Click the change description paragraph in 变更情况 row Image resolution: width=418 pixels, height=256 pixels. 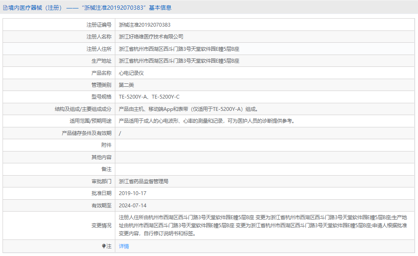point(263,226)
